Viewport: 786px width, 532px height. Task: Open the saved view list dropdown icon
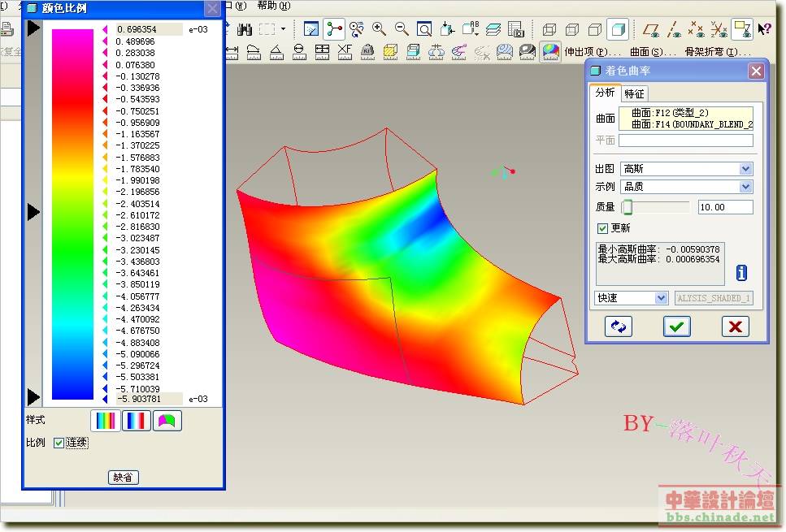click(x=470, y=29)
